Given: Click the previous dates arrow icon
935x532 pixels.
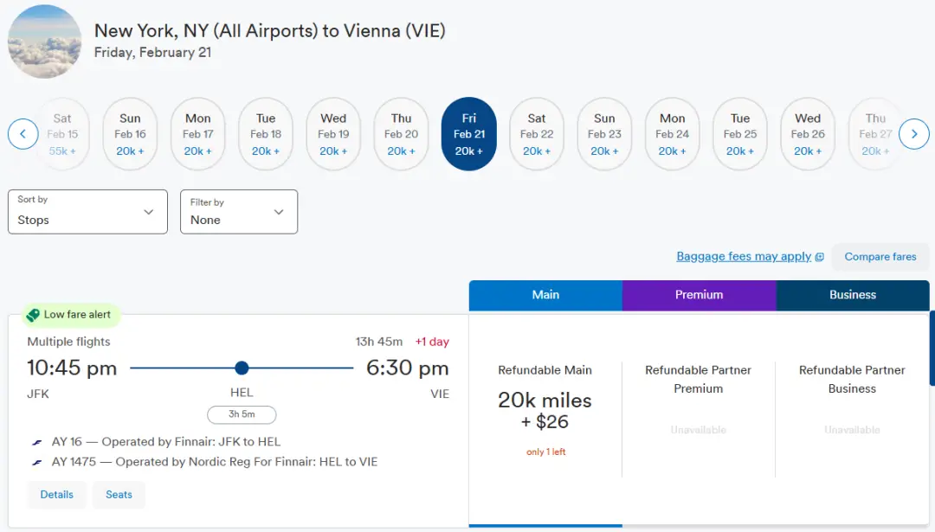Looking at the screenshot, I should click(x=23, y=134).
